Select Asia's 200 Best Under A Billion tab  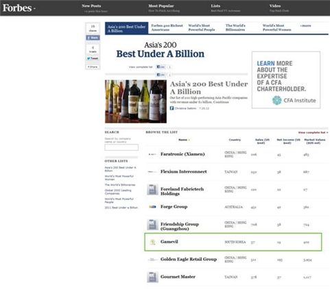click(126, 29)
